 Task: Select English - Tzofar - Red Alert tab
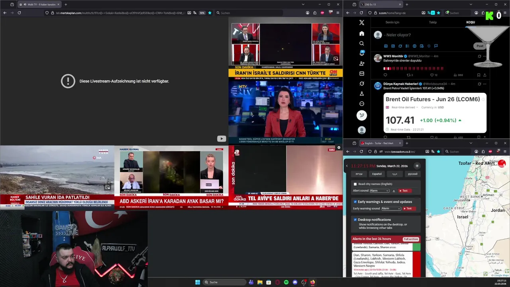tap(381, 143)
